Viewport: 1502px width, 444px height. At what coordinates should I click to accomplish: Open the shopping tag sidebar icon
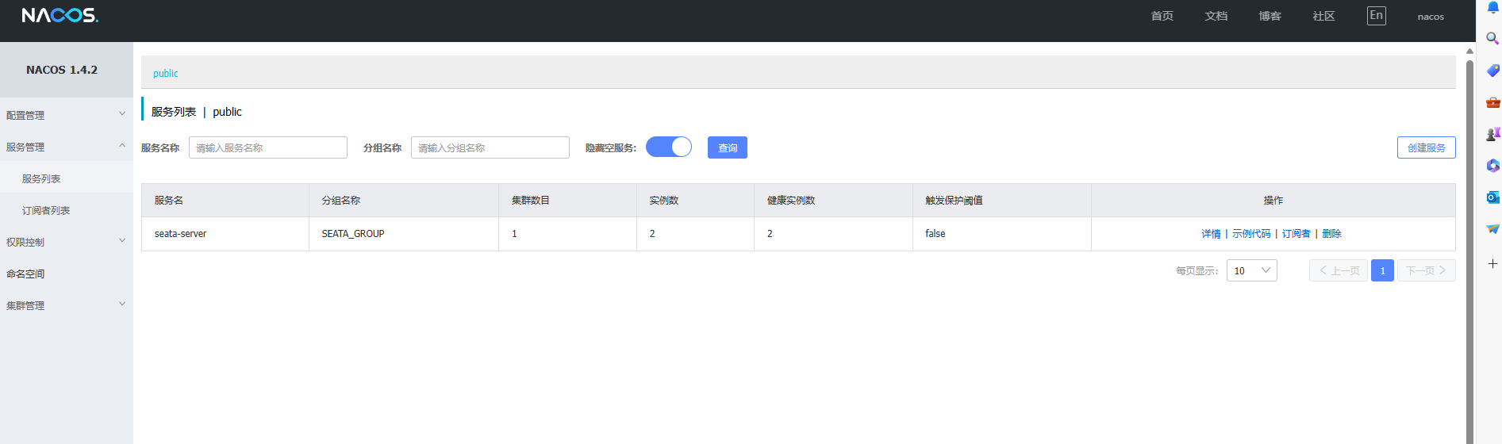(1492, 70)
